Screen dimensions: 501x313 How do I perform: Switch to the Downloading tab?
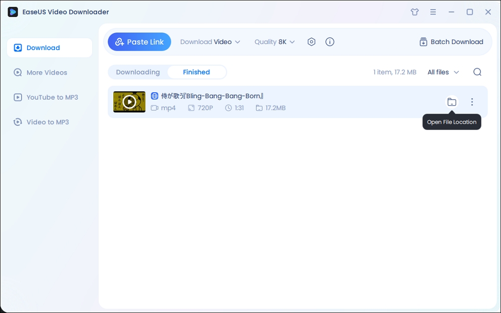tap(138, 72)
